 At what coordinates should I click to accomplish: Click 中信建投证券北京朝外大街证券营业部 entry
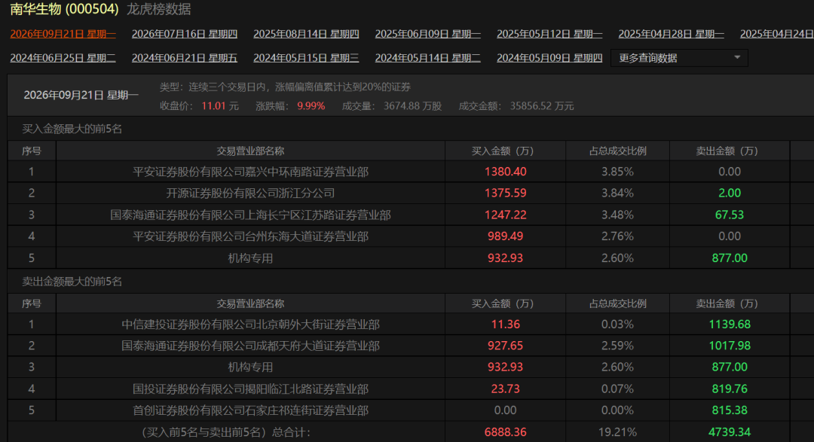250,325
